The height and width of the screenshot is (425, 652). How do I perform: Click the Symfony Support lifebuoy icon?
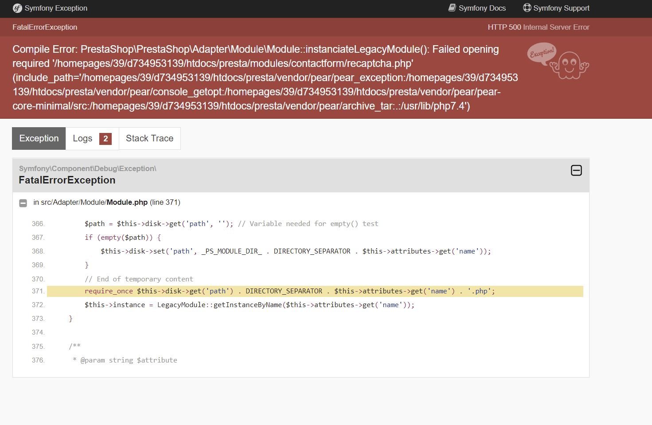527,8
